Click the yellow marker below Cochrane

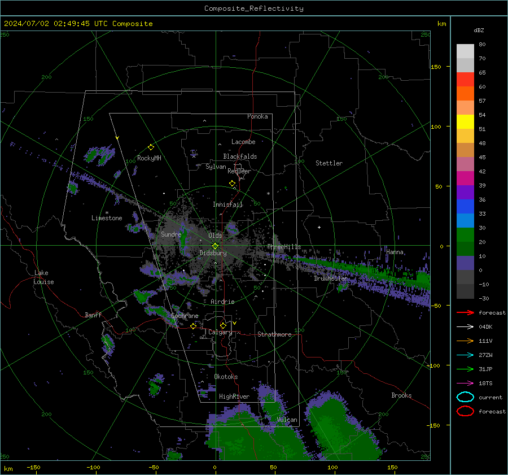click(194, 326)
